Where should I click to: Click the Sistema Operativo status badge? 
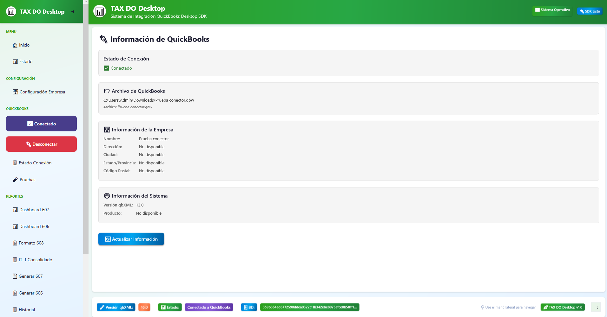(x=552, y=10)
